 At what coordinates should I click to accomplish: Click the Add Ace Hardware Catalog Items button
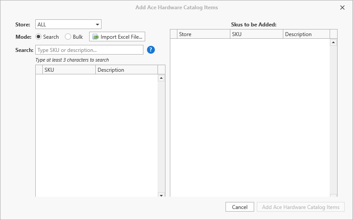point(300,207)
